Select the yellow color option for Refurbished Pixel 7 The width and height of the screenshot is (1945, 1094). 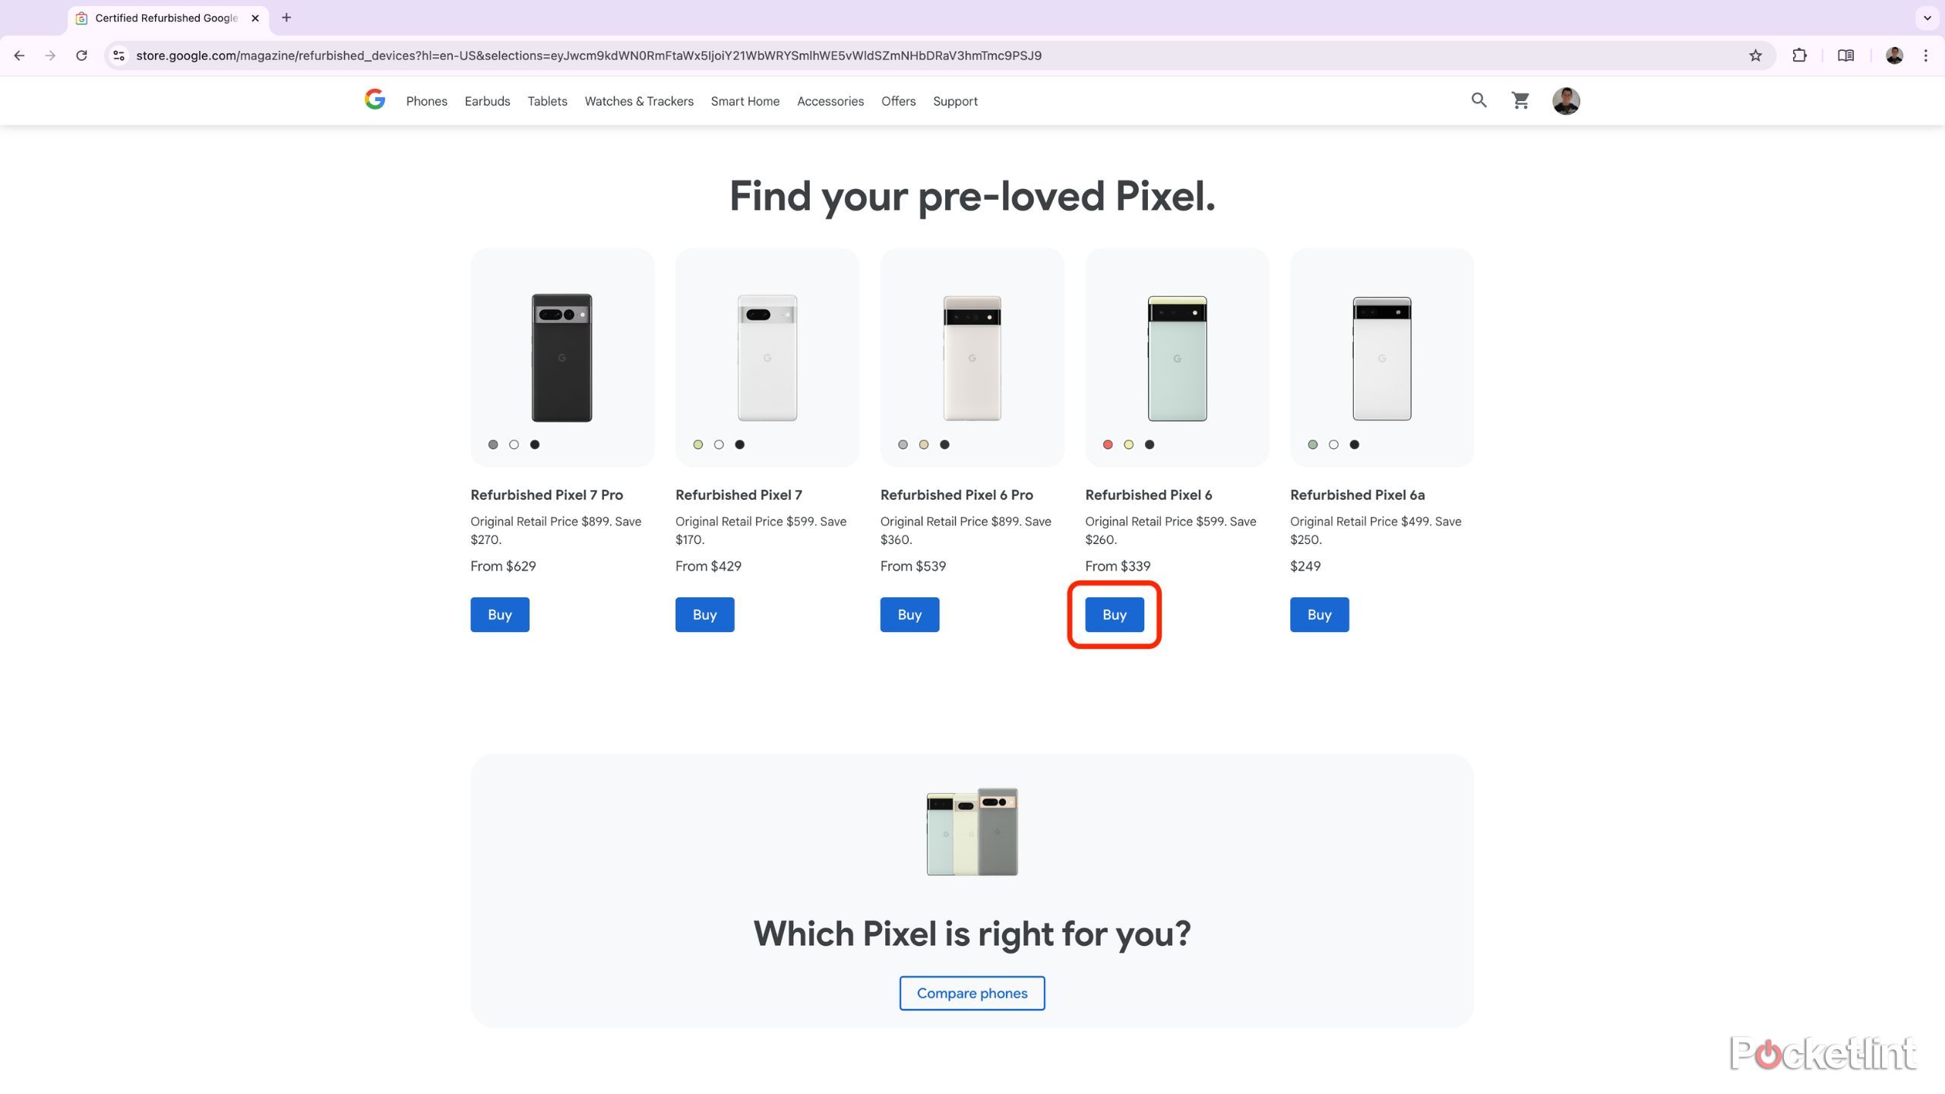697,444
